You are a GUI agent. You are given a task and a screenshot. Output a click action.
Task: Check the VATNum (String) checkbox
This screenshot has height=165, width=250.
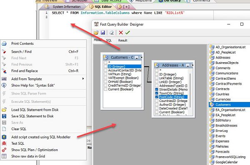point(105,74)
